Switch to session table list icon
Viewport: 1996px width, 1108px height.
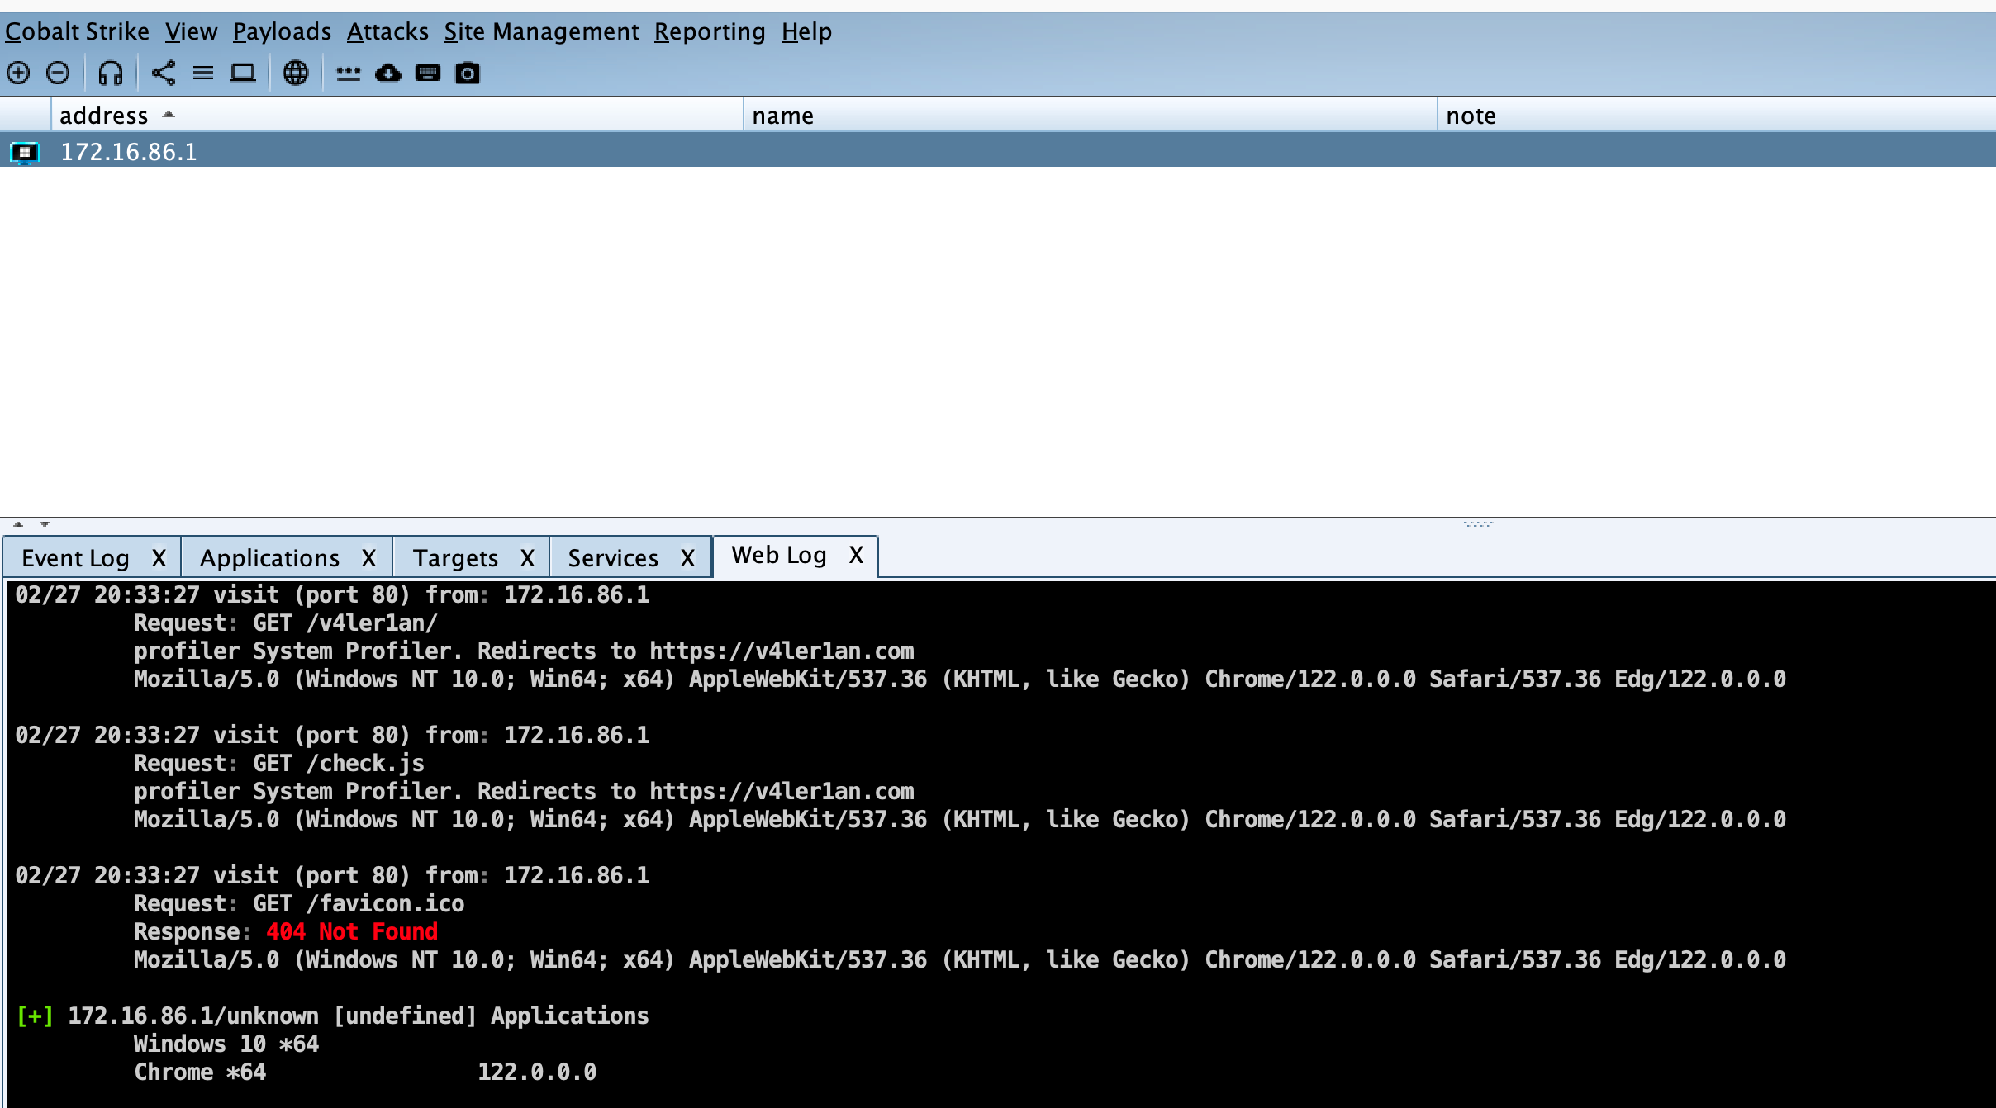[203, 73]
